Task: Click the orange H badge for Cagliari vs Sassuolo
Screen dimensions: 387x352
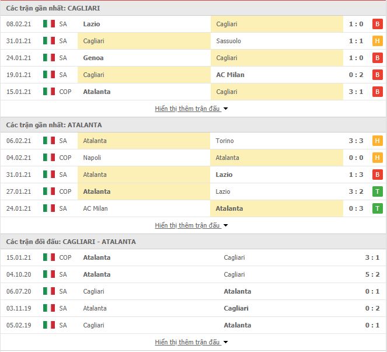Action: [378, 41]
